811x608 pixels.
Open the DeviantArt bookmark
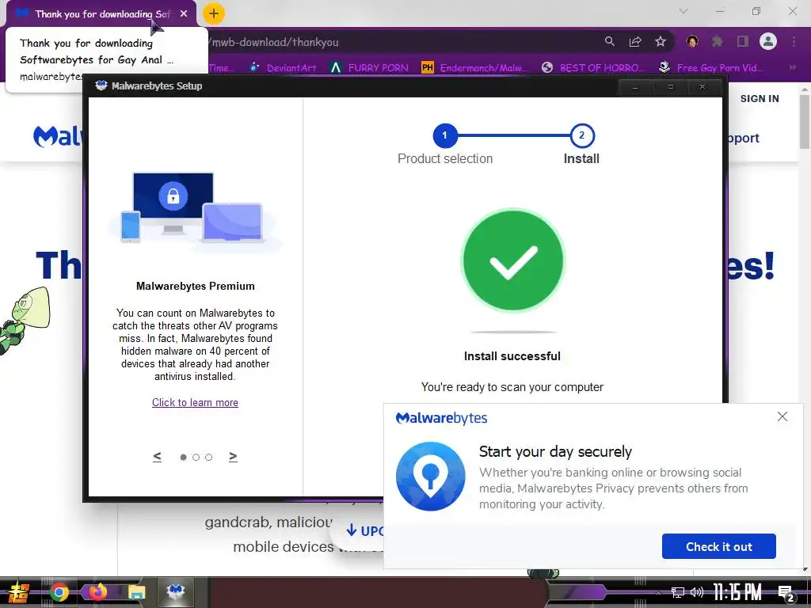pyautogui.click(x=283, y=68)
